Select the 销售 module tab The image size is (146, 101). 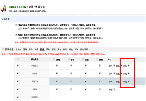click(x=42, y=49)
